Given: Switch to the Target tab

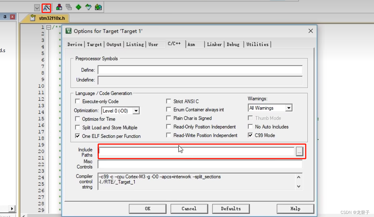Looking at the screenshot, I should click(94, 44).
